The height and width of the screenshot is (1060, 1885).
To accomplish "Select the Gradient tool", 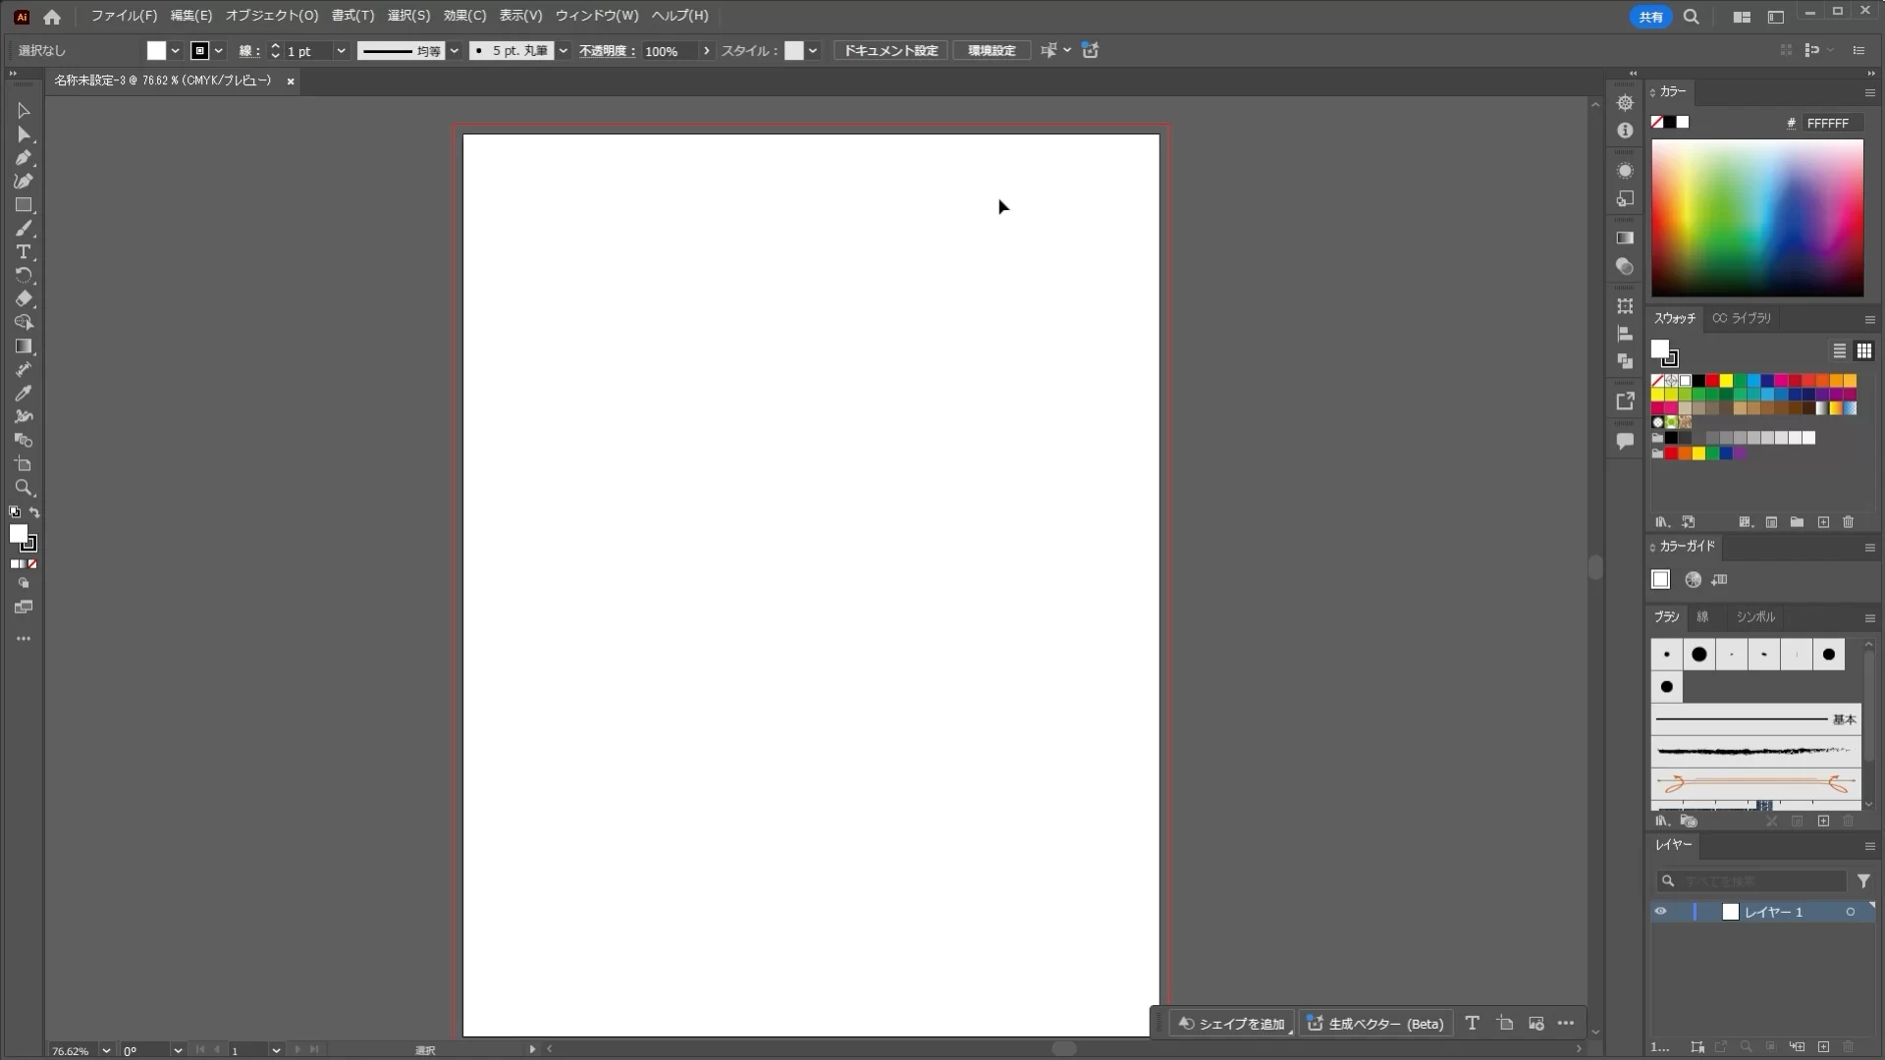I will pyautogui.click(x=24, y=346).
